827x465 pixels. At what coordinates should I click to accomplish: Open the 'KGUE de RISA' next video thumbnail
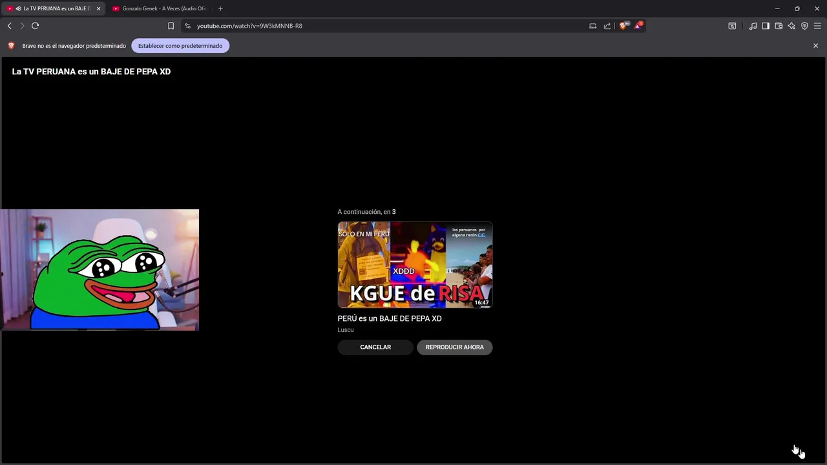[415, 265]
